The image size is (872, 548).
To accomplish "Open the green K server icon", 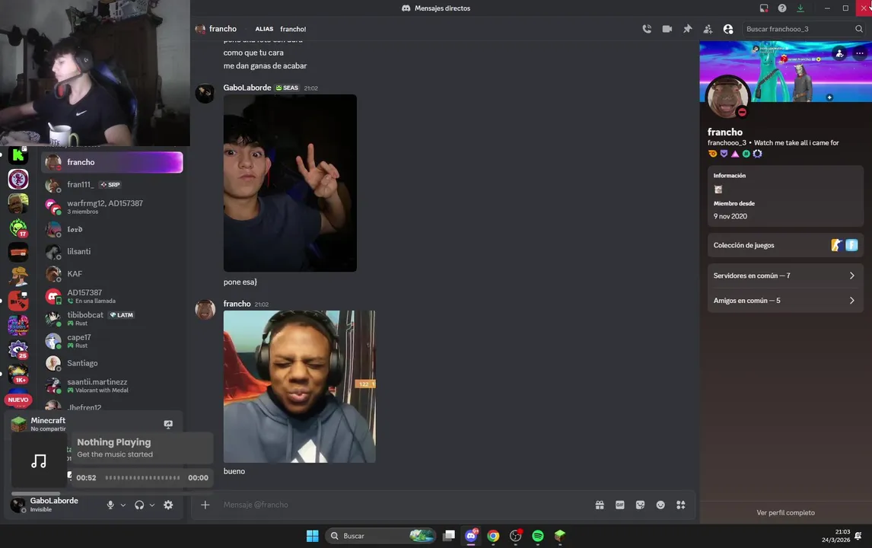I will click(x=18, y=155).
